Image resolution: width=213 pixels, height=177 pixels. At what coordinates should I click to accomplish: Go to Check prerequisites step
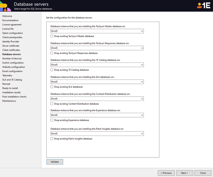12,37
